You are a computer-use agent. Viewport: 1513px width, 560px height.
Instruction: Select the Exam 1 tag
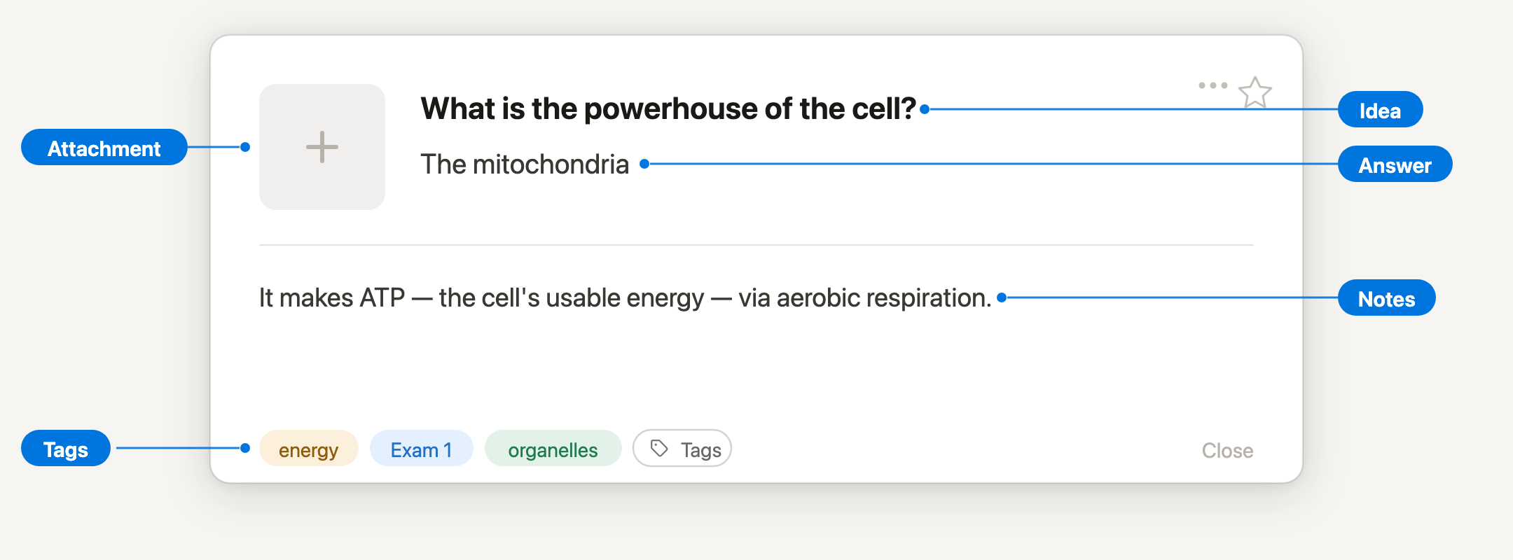pos(422,448)
